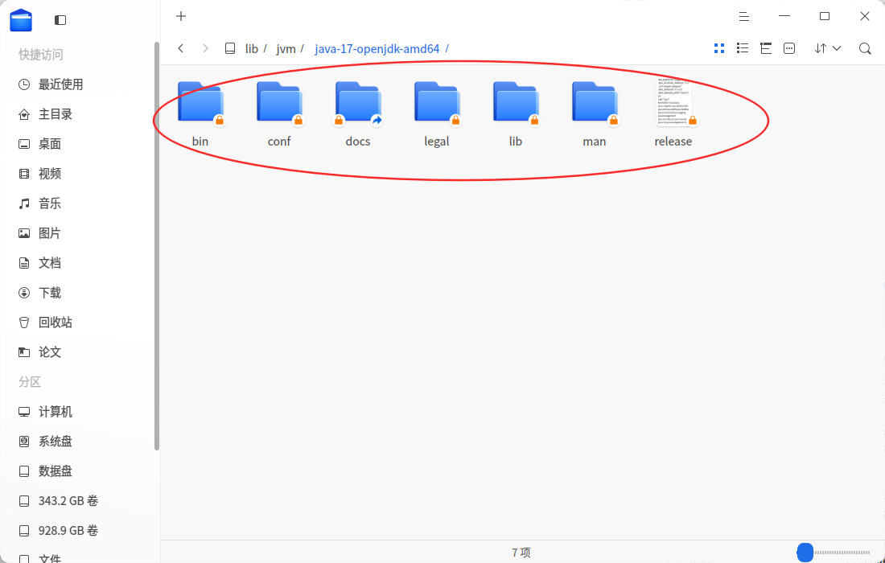Open a new tab with plus

point(180,16)
